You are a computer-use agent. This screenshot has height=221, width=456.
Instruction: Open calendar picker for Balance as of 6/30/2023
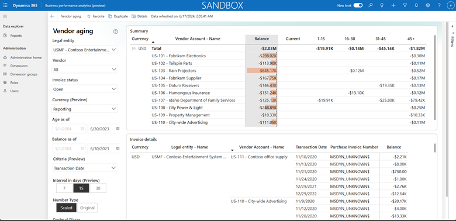(118, 149)
